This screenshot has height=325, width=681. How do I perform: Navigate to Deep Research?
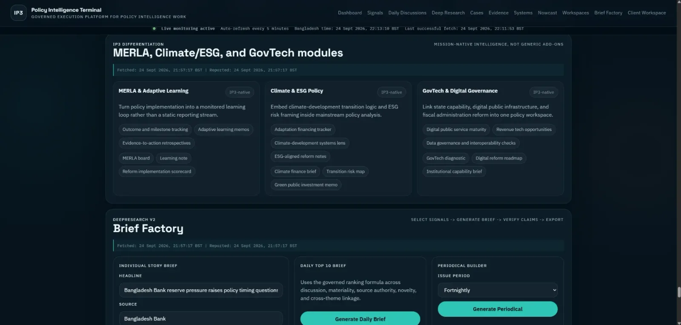(448, 13)
